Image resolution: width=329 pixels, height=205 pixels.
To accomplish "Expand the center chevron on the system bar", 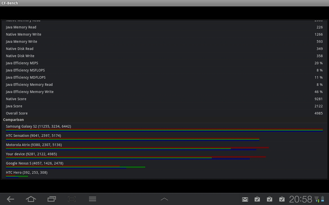I will click(x=164, y=199).
